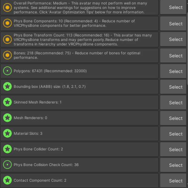Viewport: 188px width, 188px height.
Task: Click the circle icon beside Phys Bone Collision Check Count
Action: 8,165
